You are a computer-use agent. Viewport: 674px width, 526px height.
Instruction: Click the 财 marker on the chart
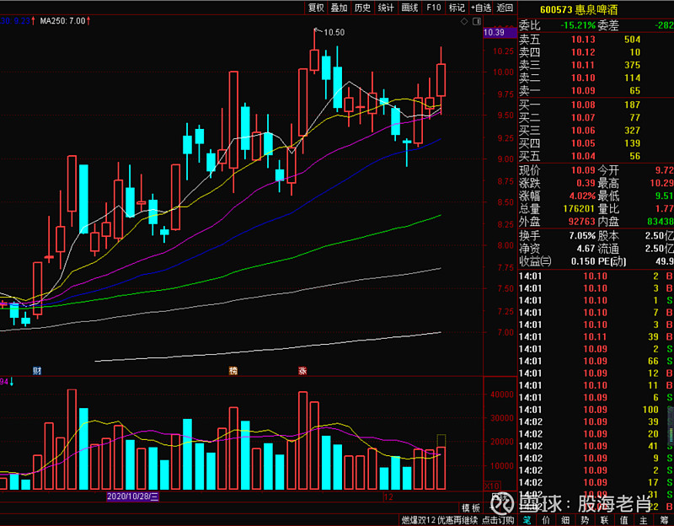[x=37, y=371]
